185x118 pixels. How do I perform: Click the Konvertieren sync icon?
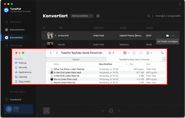point(7,30)
